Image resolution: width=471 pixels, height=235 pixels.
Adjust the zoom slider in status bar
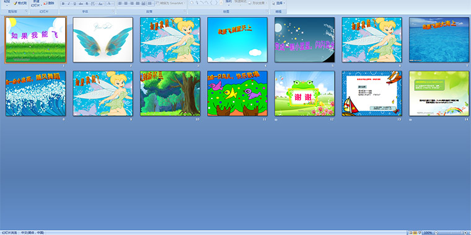tap(451, 233)
